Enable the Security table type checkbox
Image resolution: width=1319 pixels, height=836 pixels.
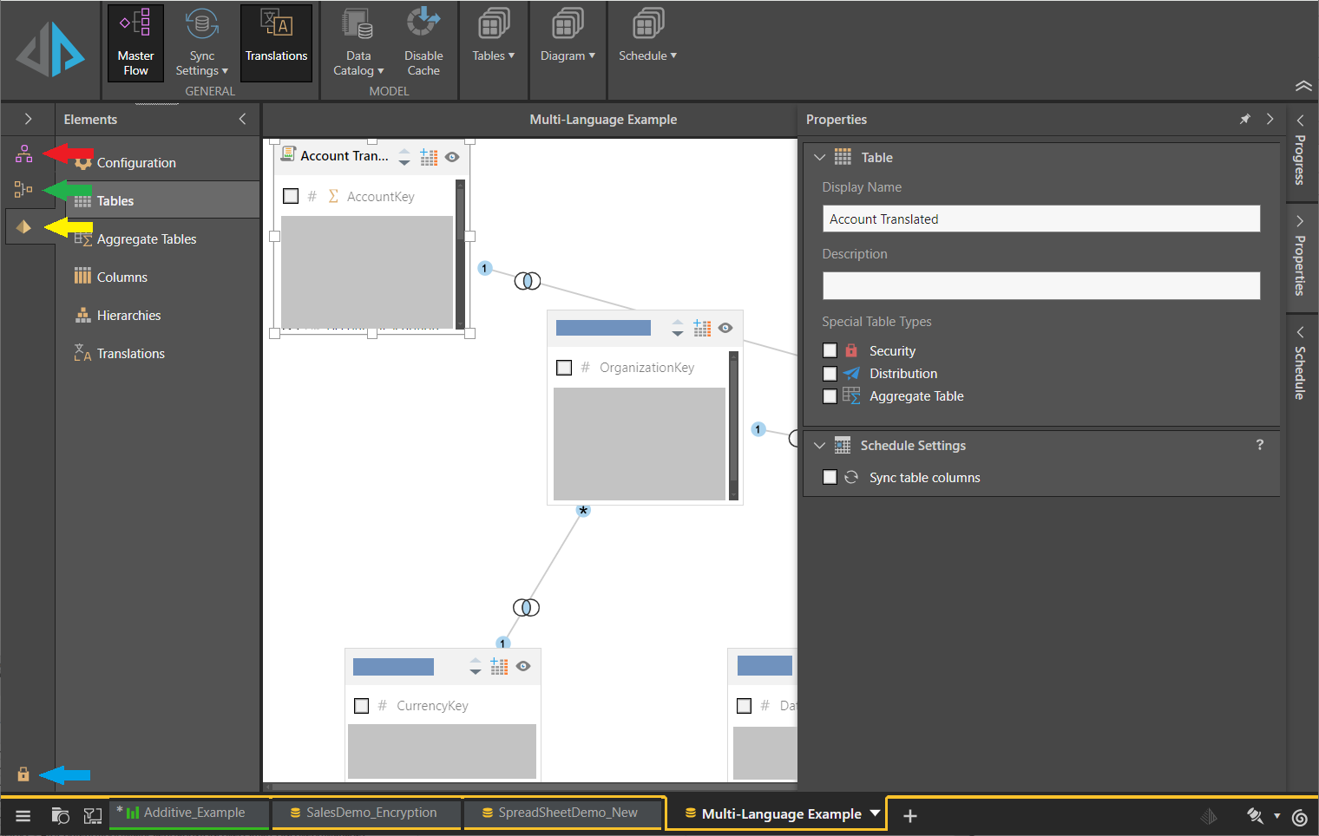pos(830,350)
